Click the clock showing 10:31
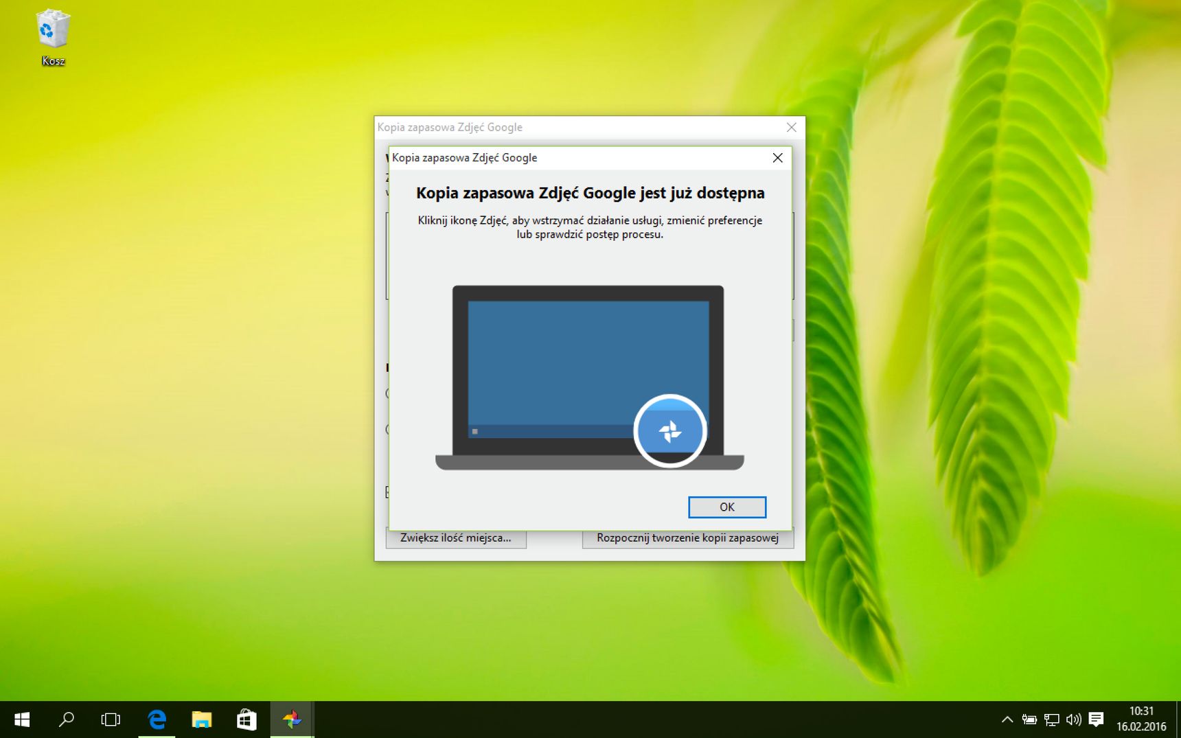 pos(1141,711)
